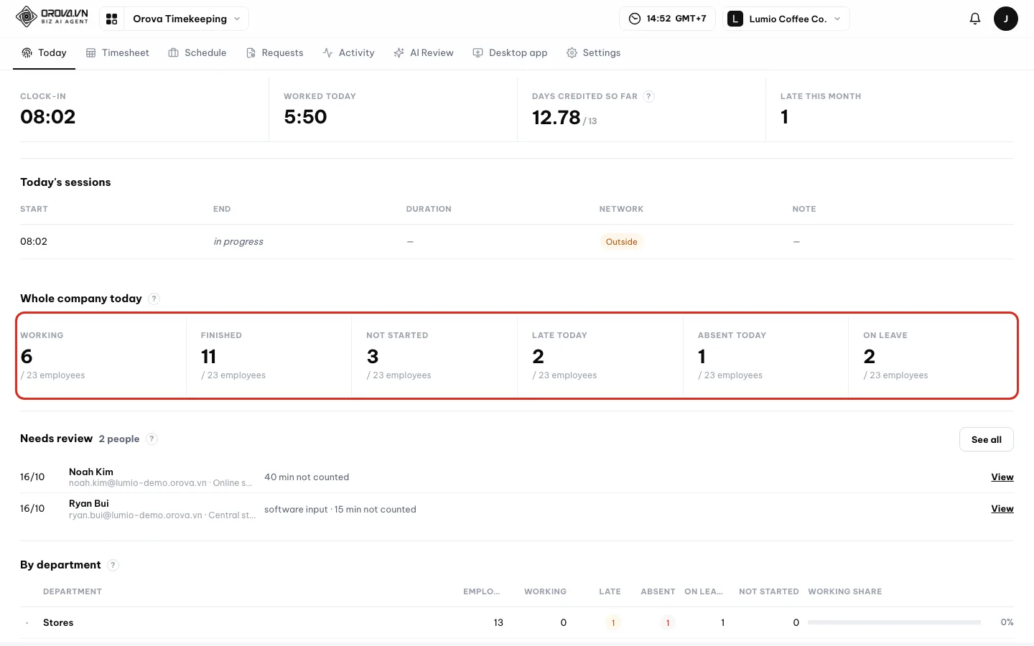
Task: Open the notifications bell
Action: (x=974, y=19)
